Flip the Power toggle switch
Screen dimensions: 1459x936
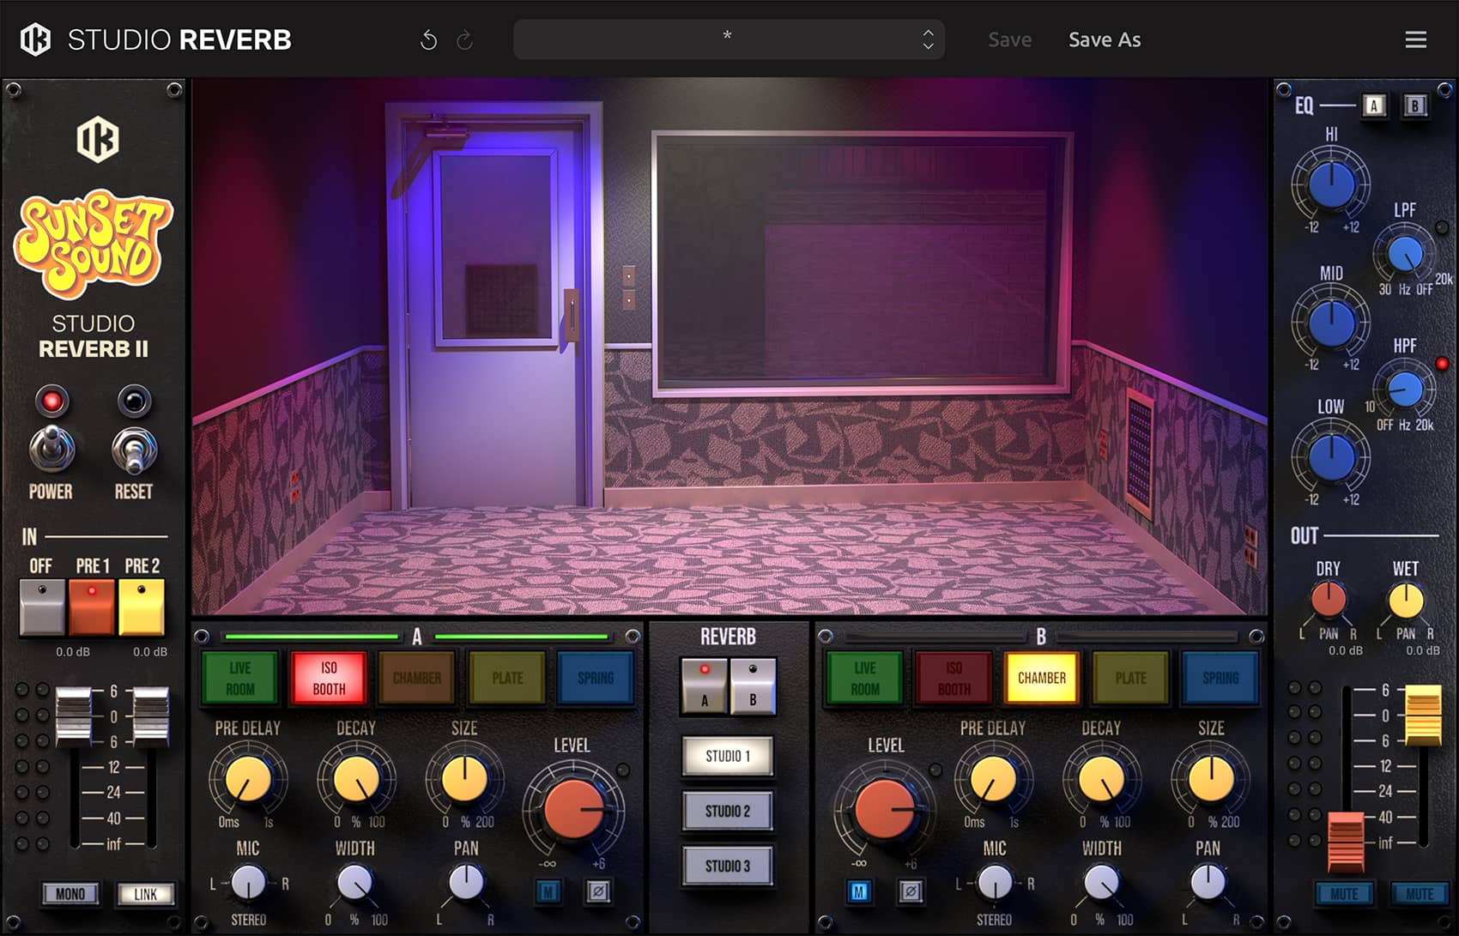click(51, 449)
